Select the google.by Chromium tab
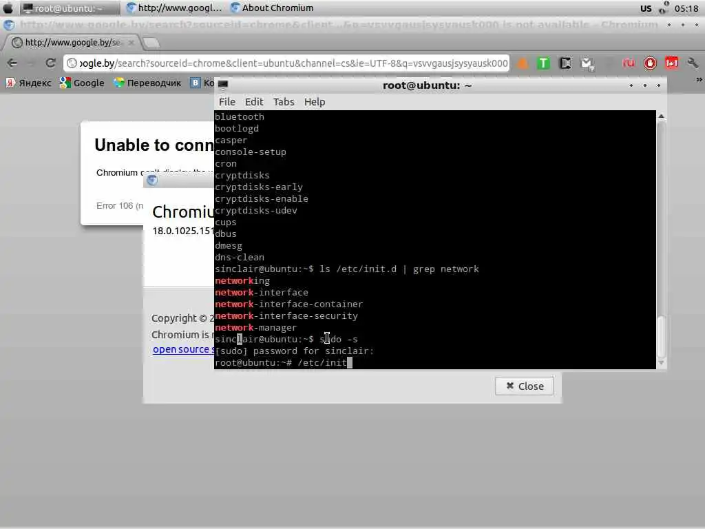 click(x=72, y=42)
